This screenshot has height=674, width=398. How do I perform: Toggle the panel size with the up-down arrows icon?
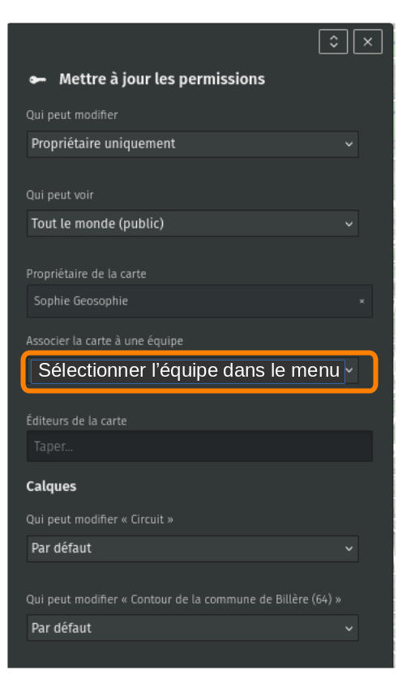tap(333, 41)
